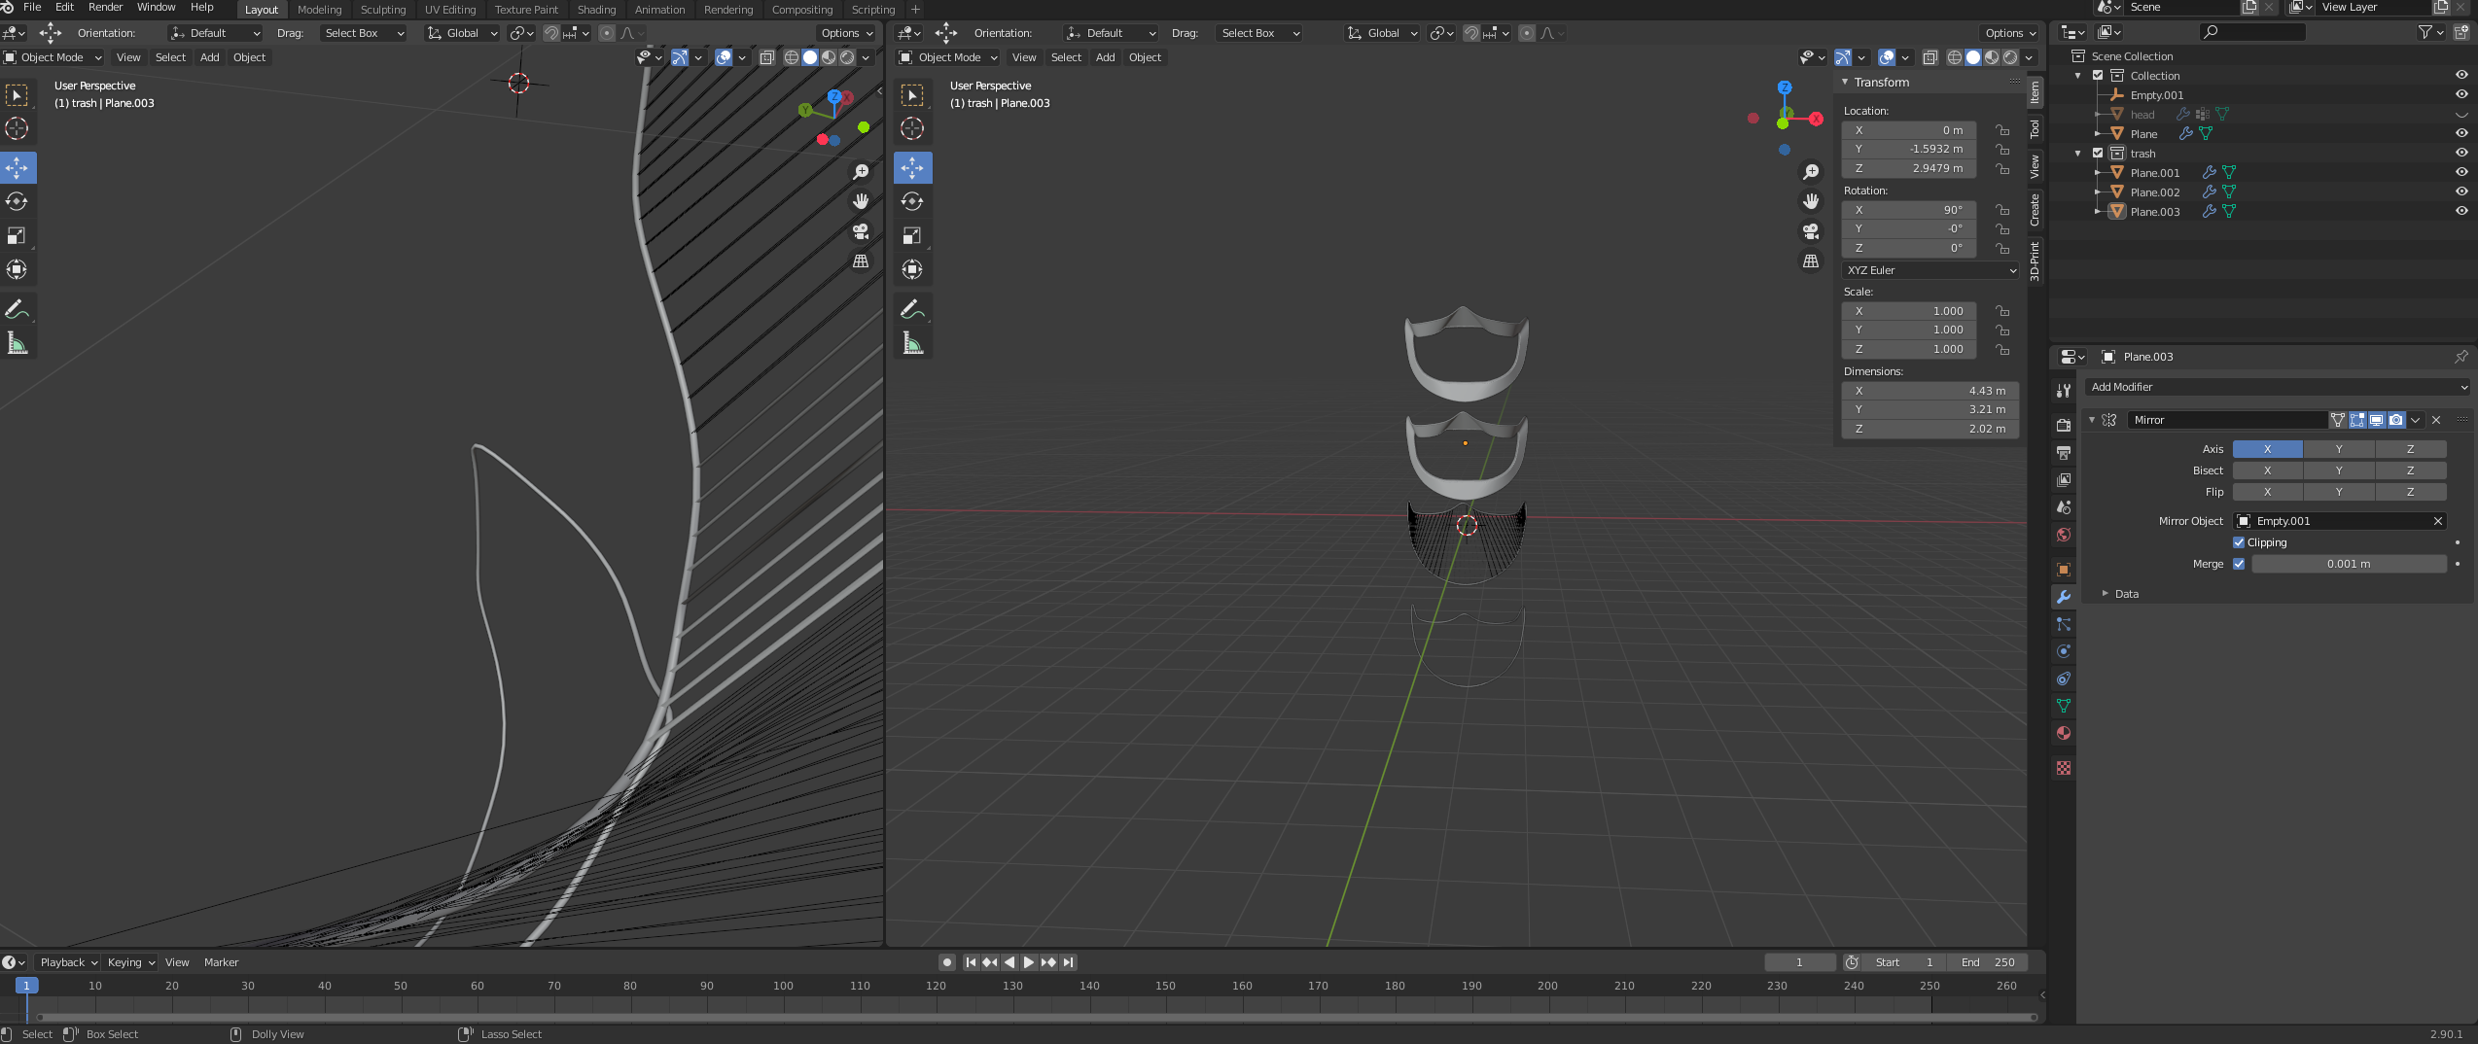Open the XYZ Euler rotation mode dropdown

pos(1929,270)
